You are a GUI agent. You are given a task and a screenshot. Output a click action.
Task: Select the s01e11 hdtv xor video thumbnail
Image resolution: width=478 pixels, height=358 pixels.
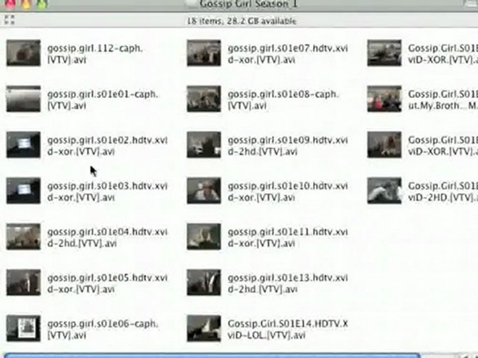coord(204,237)
